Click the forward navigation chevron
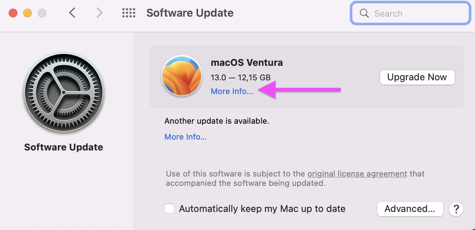The height and width of the screenshot is (230, 475). [99, 13]
